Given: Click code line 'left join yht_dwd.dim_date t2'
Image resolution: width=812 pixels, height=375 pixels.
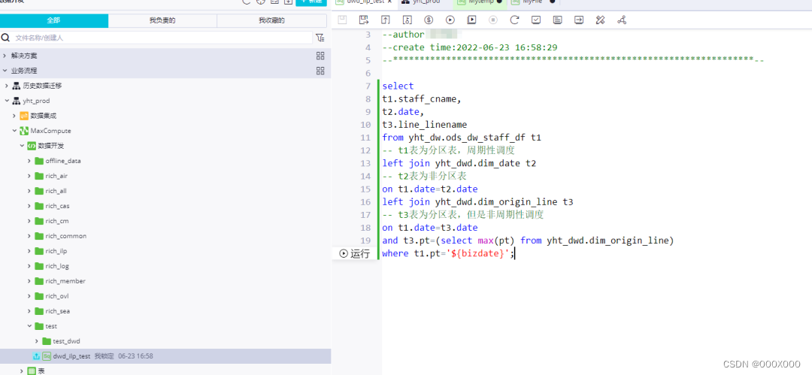Looking at the screenshot, I should pyautogui.click(x=459, y=163).
